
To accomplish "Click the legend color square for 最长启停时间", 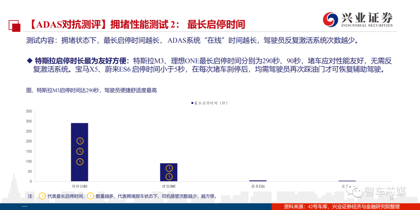I will click(x=192, y=103).
